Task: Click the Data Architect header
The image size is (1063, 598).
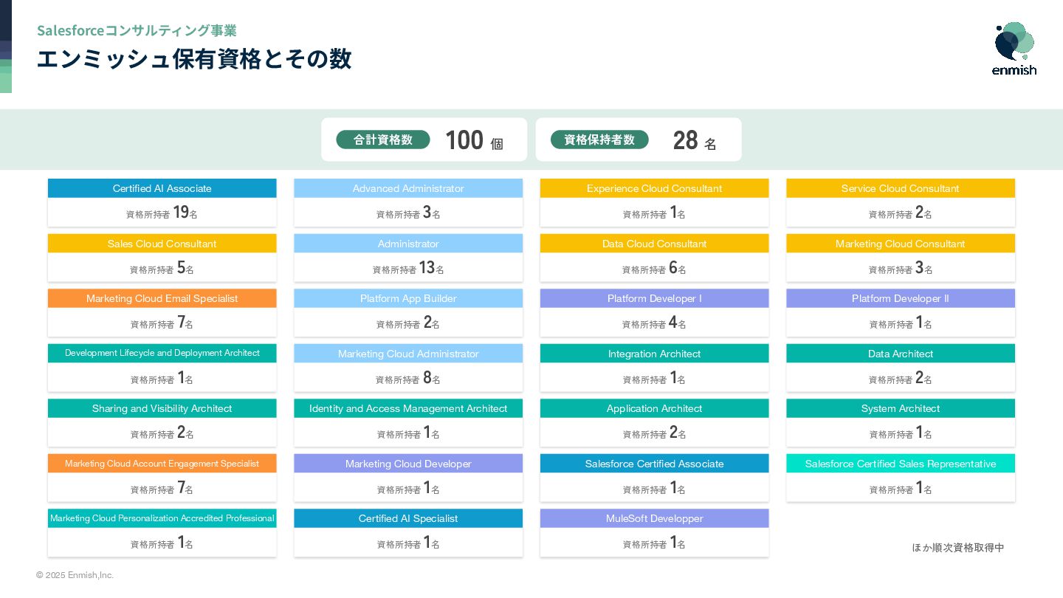Action: (x=901, y=354)
